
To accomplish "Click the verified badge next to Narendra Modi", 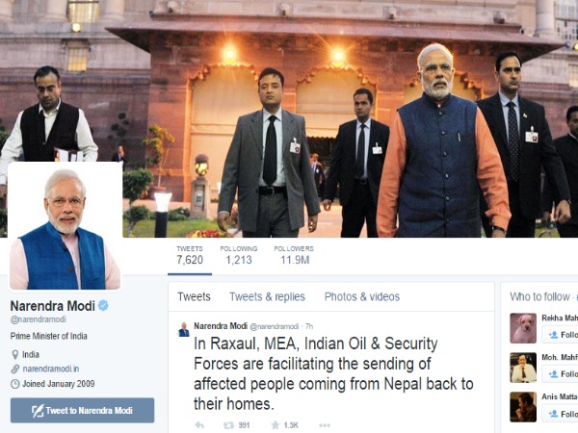I will pos(104,305).
